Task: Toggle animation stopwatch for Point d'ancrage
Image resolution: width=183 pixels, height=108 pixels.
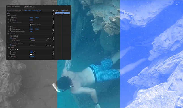Action: coord(11,29)
